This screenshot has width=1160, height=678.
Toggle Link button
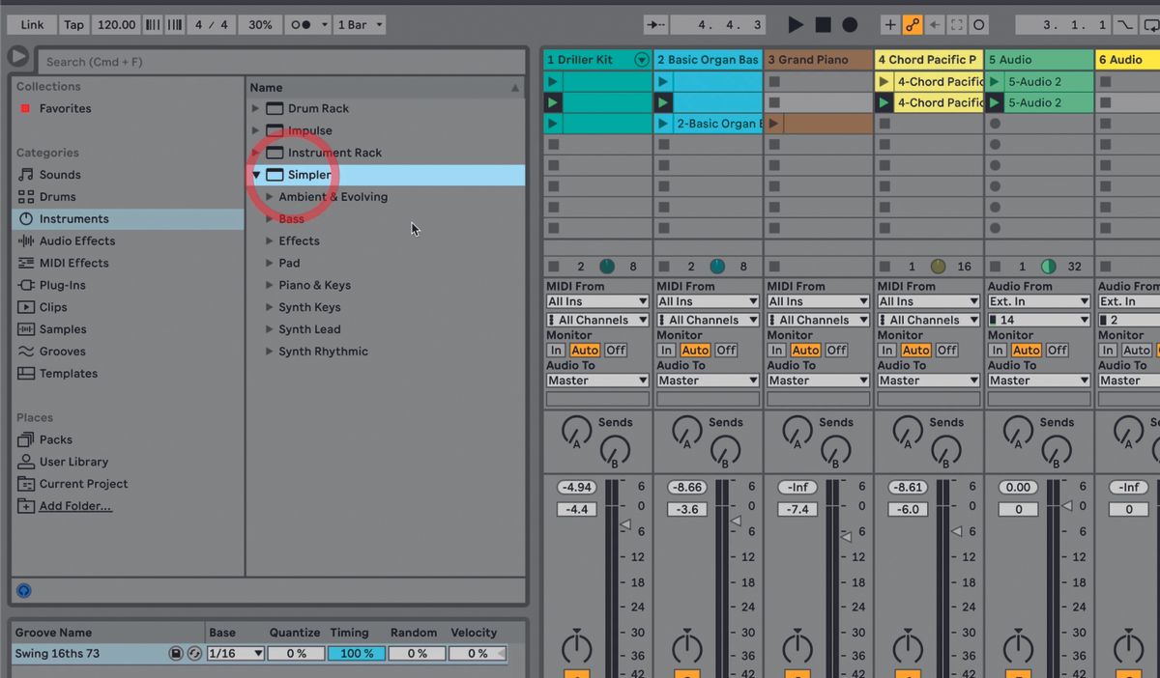[x=32, y=24]
